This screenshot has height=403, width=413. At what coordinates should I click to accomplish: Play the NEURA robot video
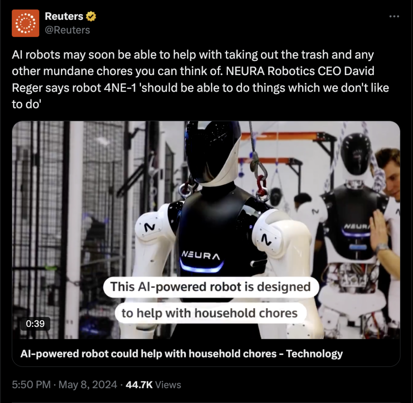click(x=206, y=230)
